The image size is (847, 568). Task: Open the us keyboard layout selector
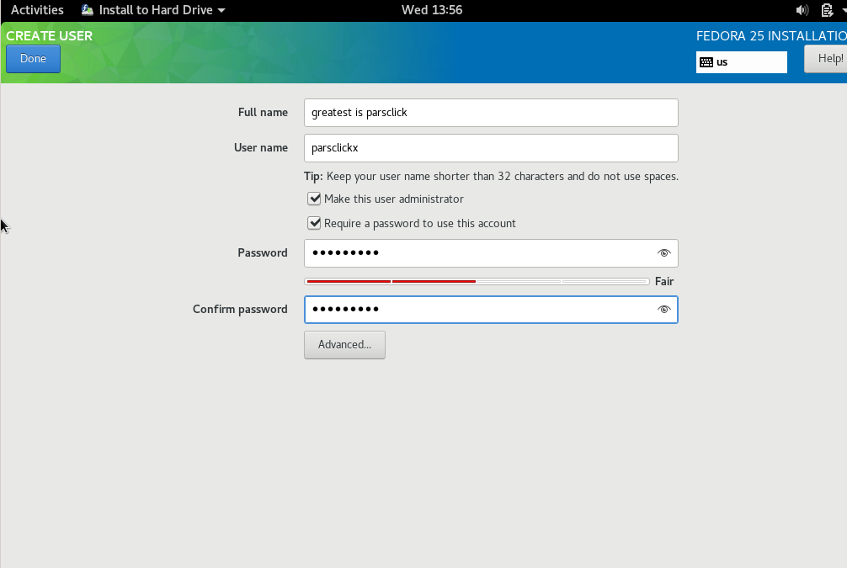(741, 62)
